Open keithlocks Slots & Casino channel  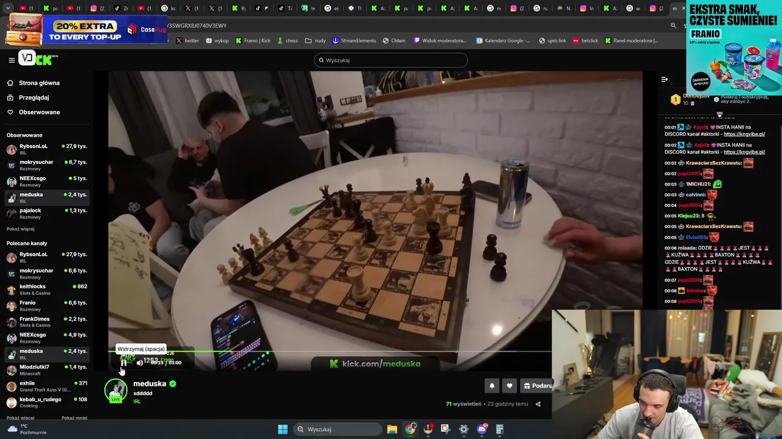pos(46,290)
